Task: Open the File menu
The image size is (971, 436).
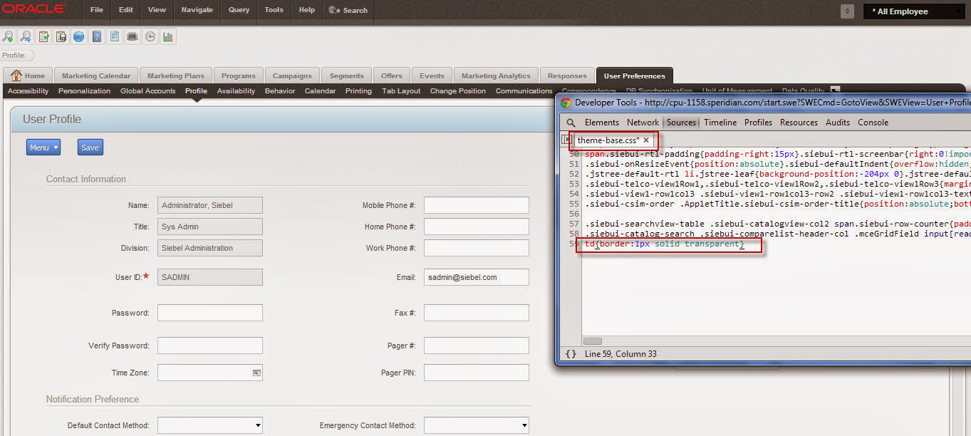Action: tap(97, 10)
